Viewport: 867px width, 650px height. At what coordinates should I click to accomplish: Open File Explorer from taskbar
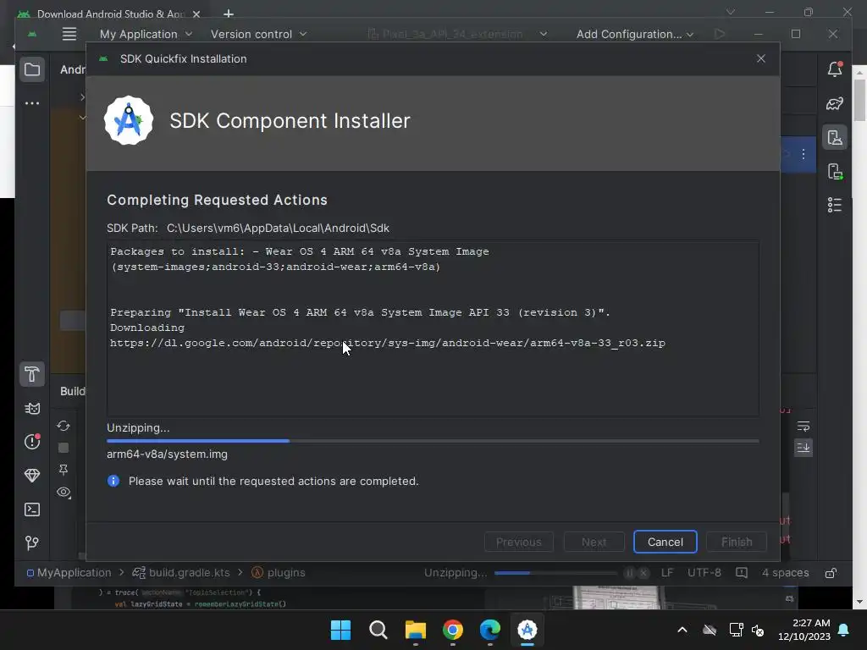point(415,630)
